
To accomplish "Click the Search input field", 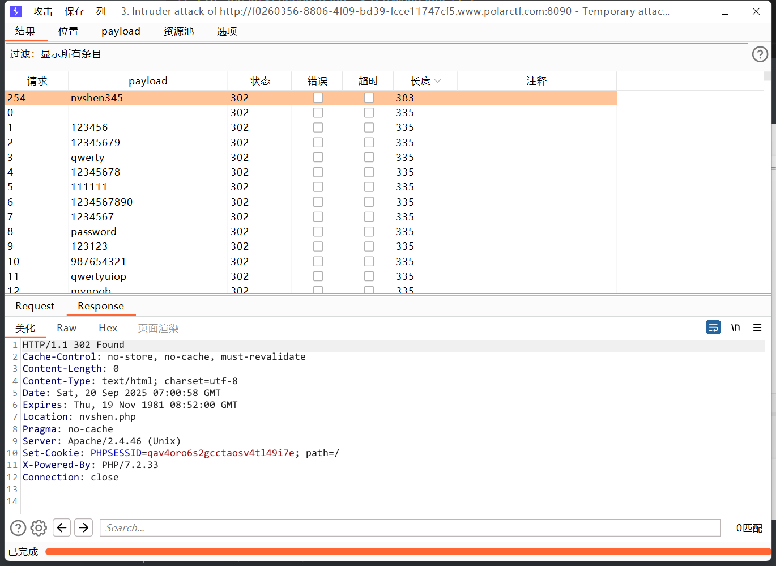I will pos(410,528).
